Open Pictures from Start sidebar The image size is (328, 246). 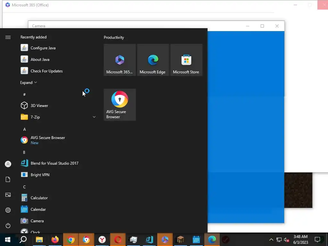tap(8, 195)
